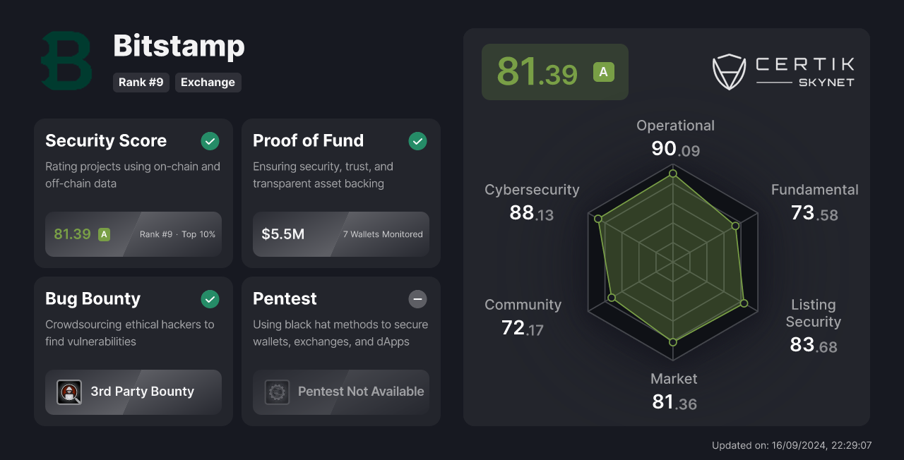
Task: Toggle the Pentest unavailable status indicator
Action: [x=417, y=299]
